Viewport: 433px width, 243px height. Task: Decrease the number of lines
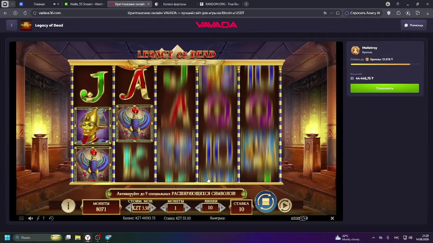(x=198, y=208)
